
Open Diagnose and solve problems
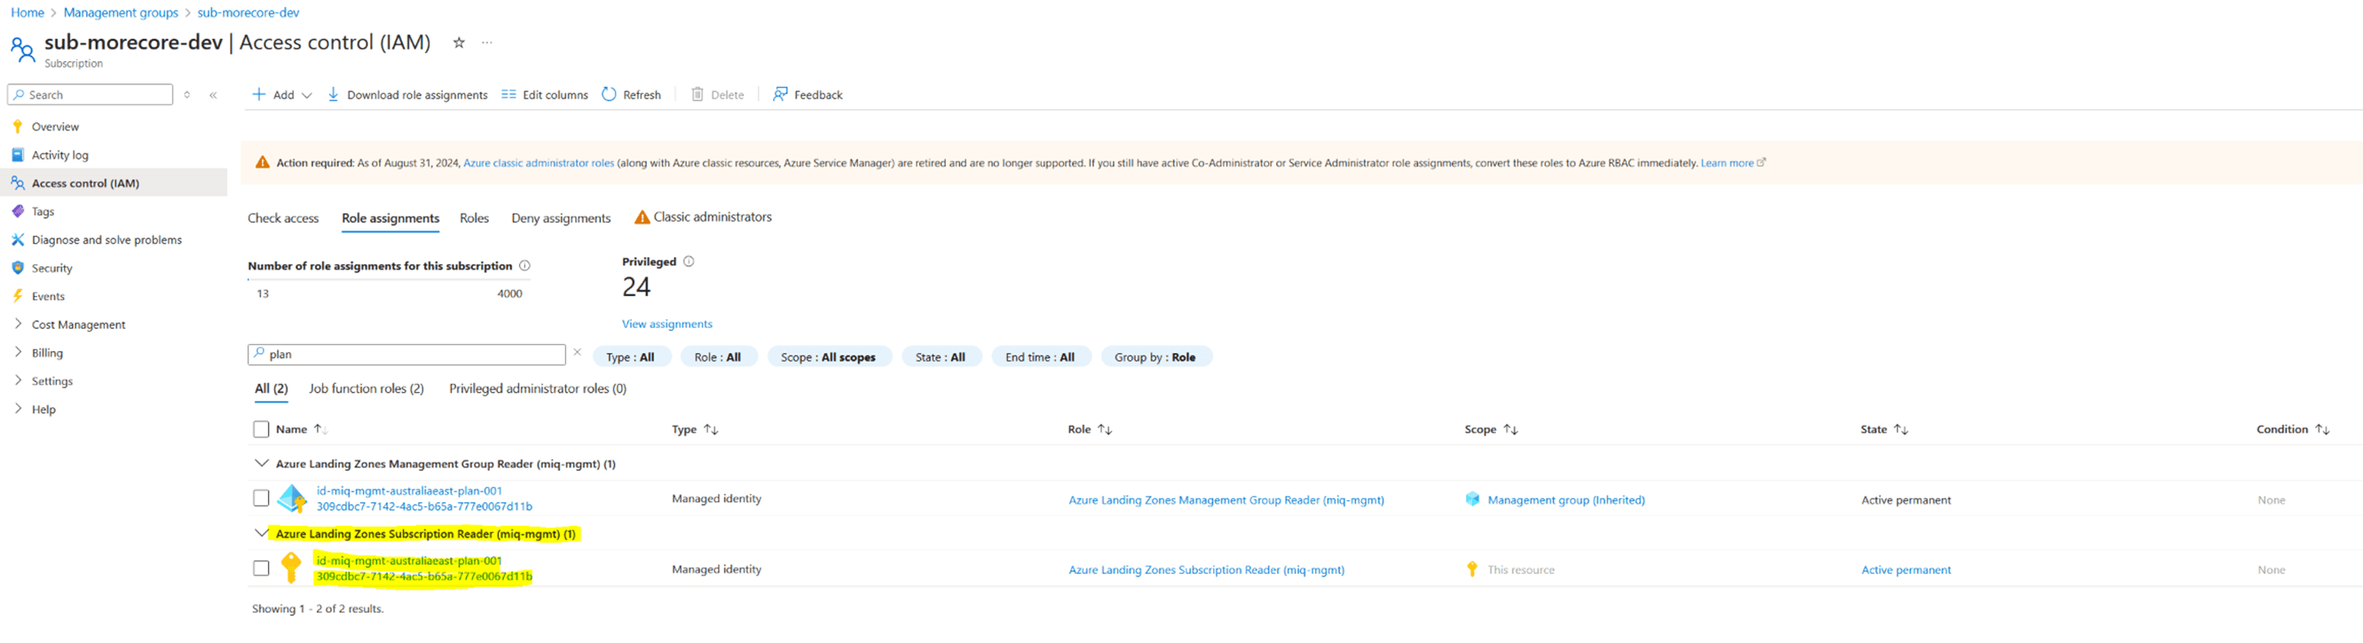(x=106, y=239)
